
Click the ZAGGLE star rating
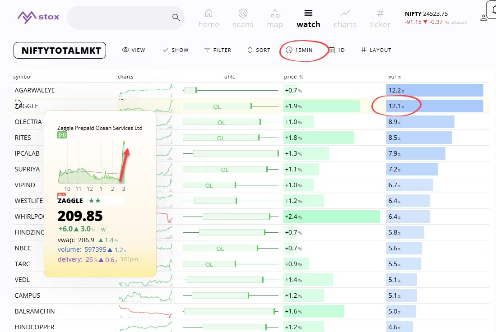click(95, 200)
